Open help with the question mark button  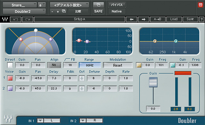[x=201, y=19]
